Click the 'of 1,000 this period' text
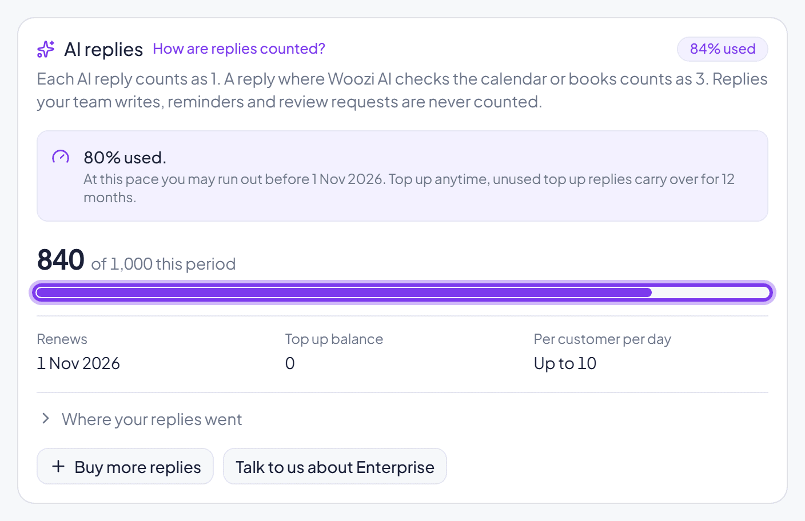This screenshot has width=805, height=521. tap(164, 264)
